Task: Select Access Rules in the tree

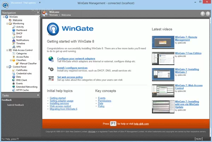Action: click(x=23, y=56)
